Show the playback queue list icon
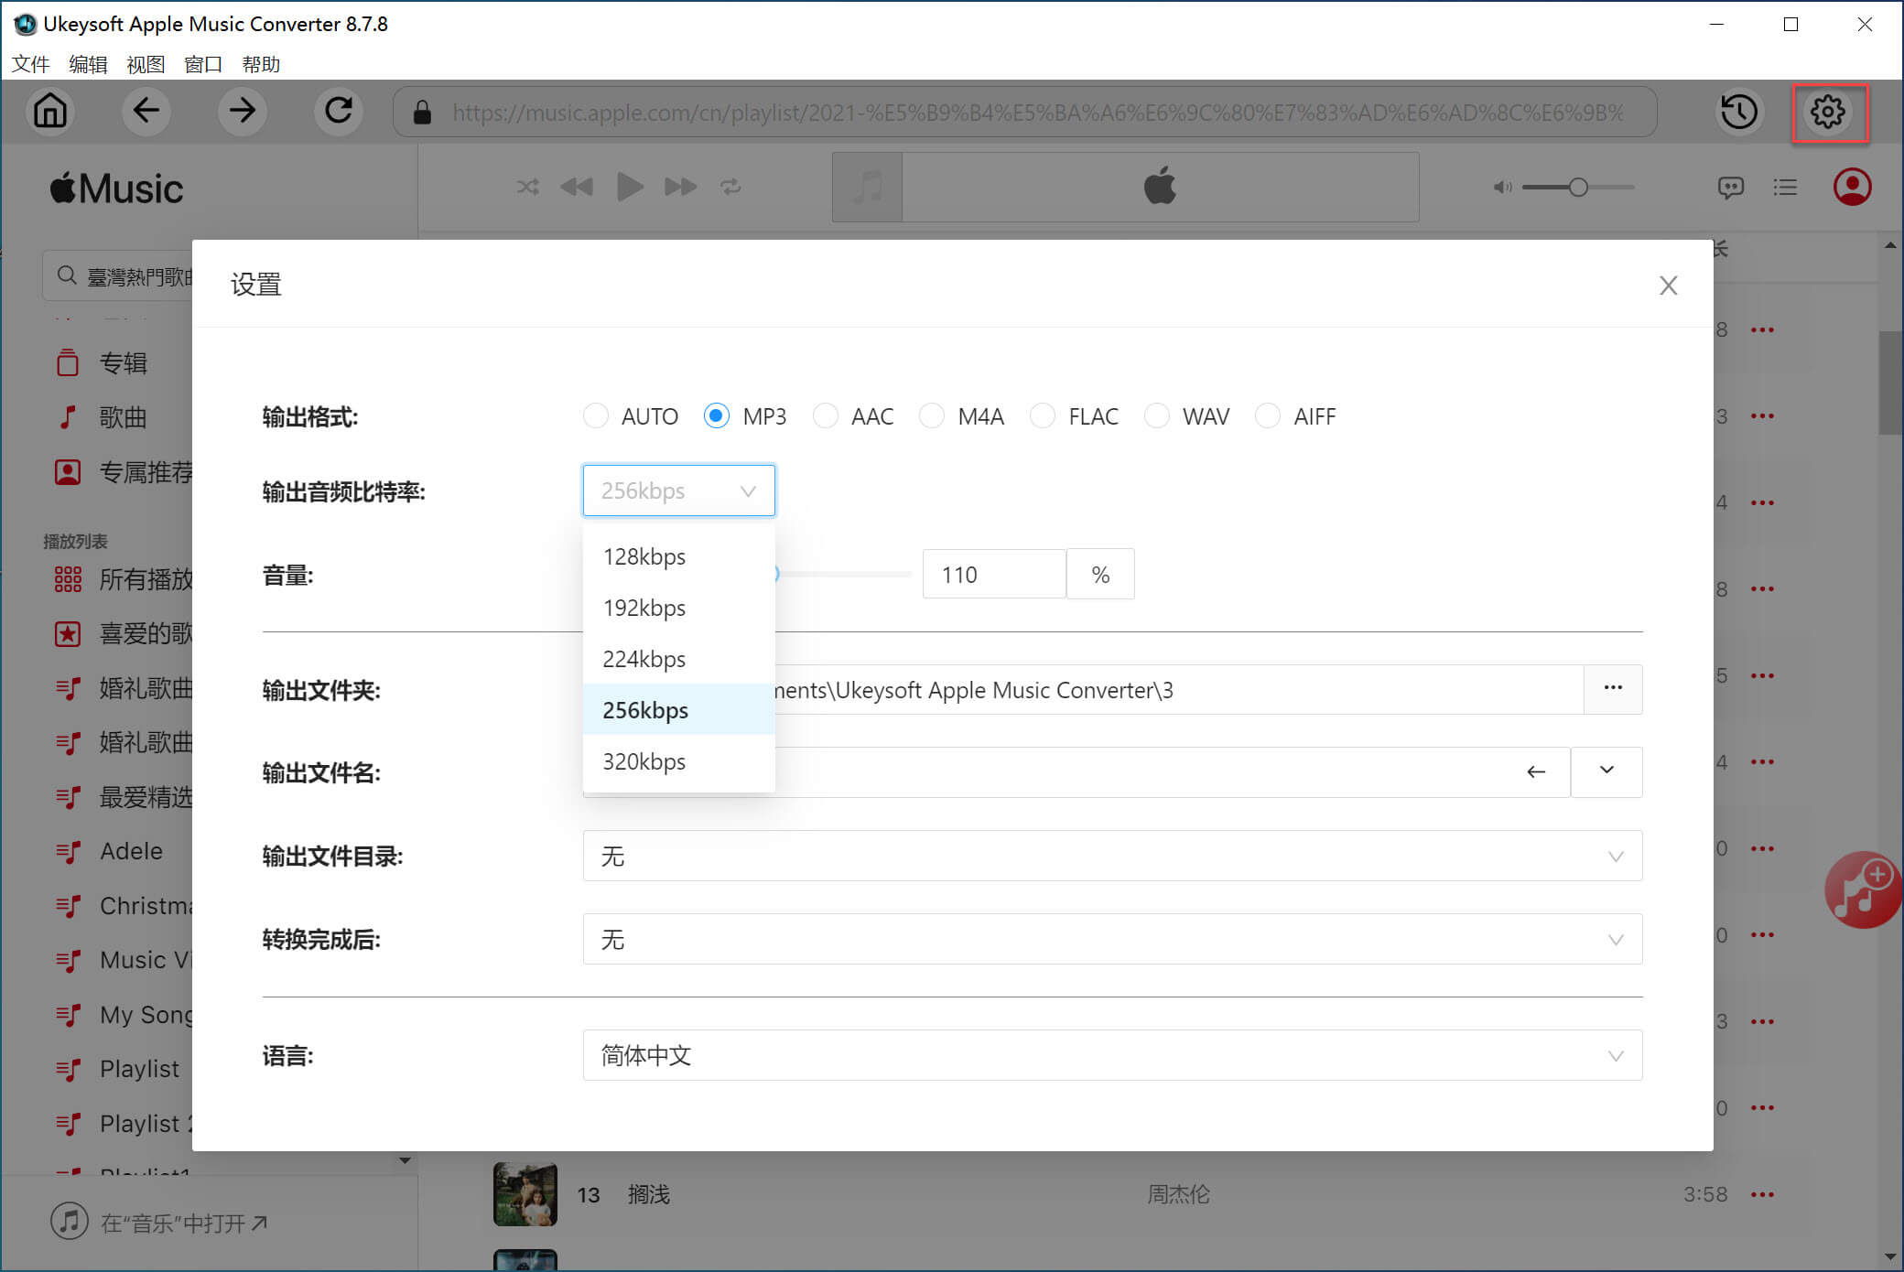1904x1272 pixels. [1785, 187]
